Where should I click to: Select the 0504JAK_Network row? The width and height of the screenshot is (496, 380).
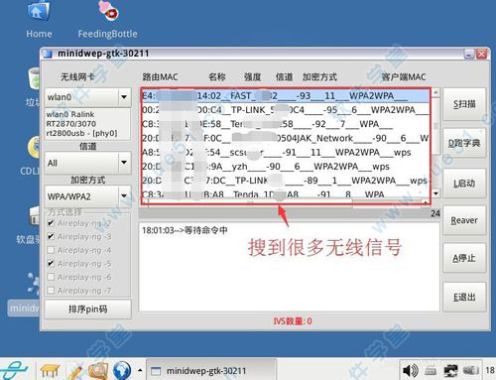coord(286,138)
